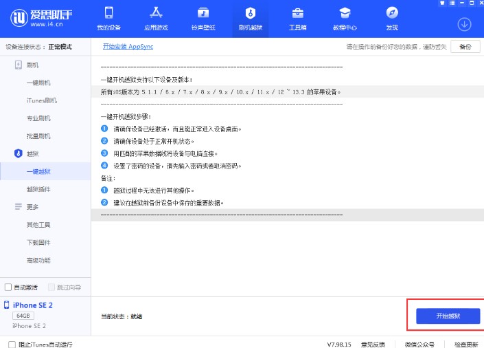Click the 开始安装 AppSync link
Screen dimensions: 484x348
point(128,46)
